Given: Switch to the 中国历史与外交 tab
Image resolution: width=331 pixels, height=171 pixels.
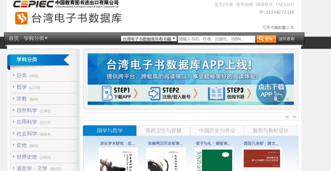Looking at the screenshot, I should [217, 130].
